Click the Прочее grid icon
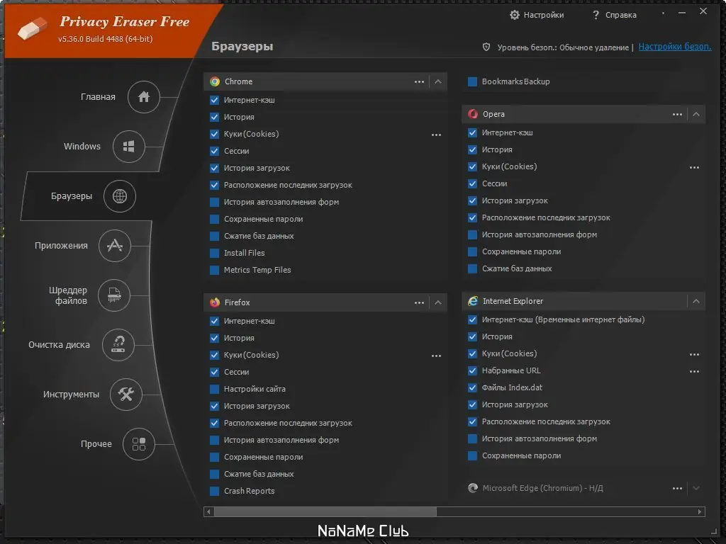 (x=139, y=444)
